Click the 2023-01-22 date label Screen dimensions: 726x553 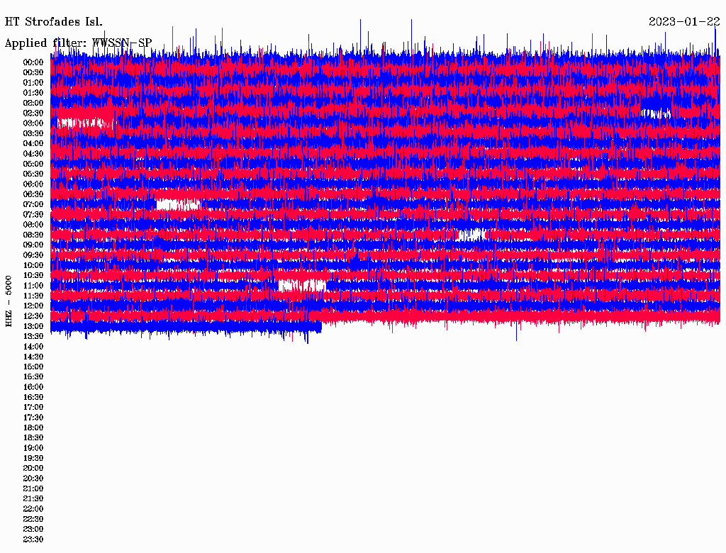pos(684,21)
